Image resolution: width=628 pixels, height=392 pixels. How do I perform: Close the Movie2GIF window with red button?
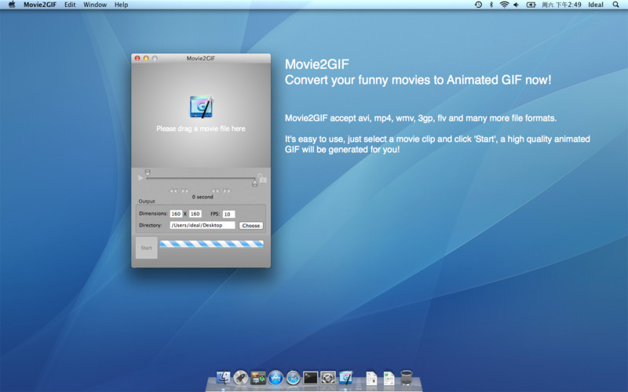tap(137, 58)
